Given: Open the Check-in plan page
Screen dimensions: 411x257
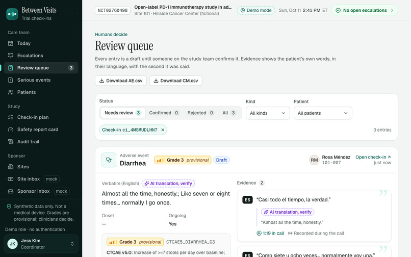Looking at the screenshot, I should [41, 117].
